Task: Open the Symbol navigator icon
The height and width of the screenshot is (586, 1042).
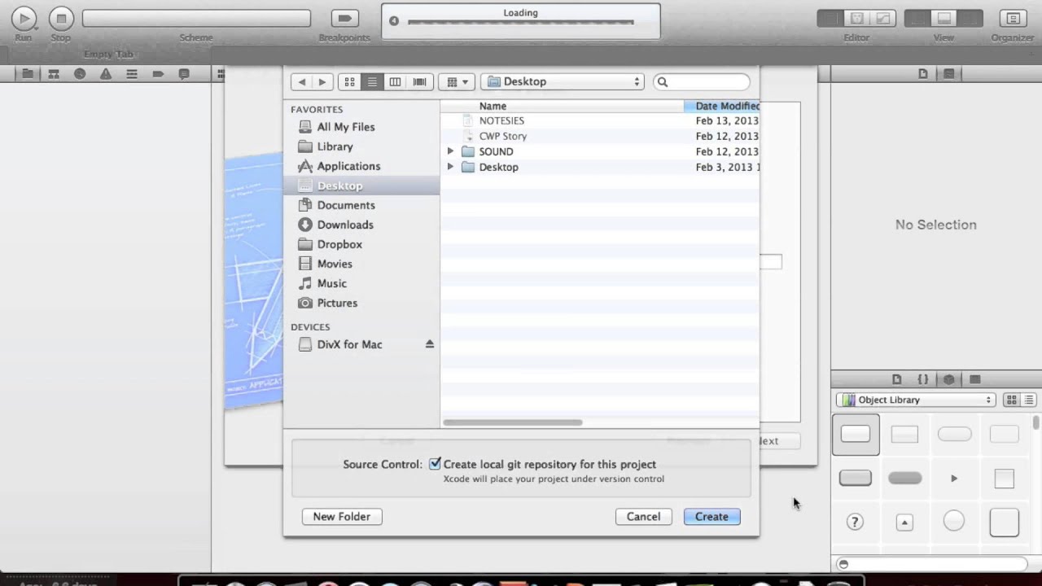Action: click(54, 73)
